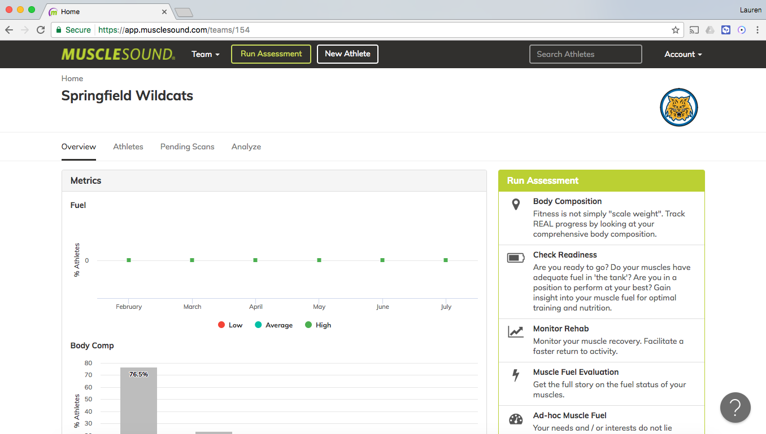Click the blue square extension icon
This screenshot has height=434, width=766.
tap(726, 30)
